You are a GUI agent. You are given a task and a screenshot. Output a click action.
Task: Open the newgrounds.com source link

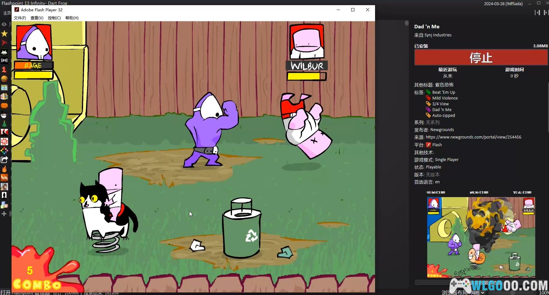[473, 137]
